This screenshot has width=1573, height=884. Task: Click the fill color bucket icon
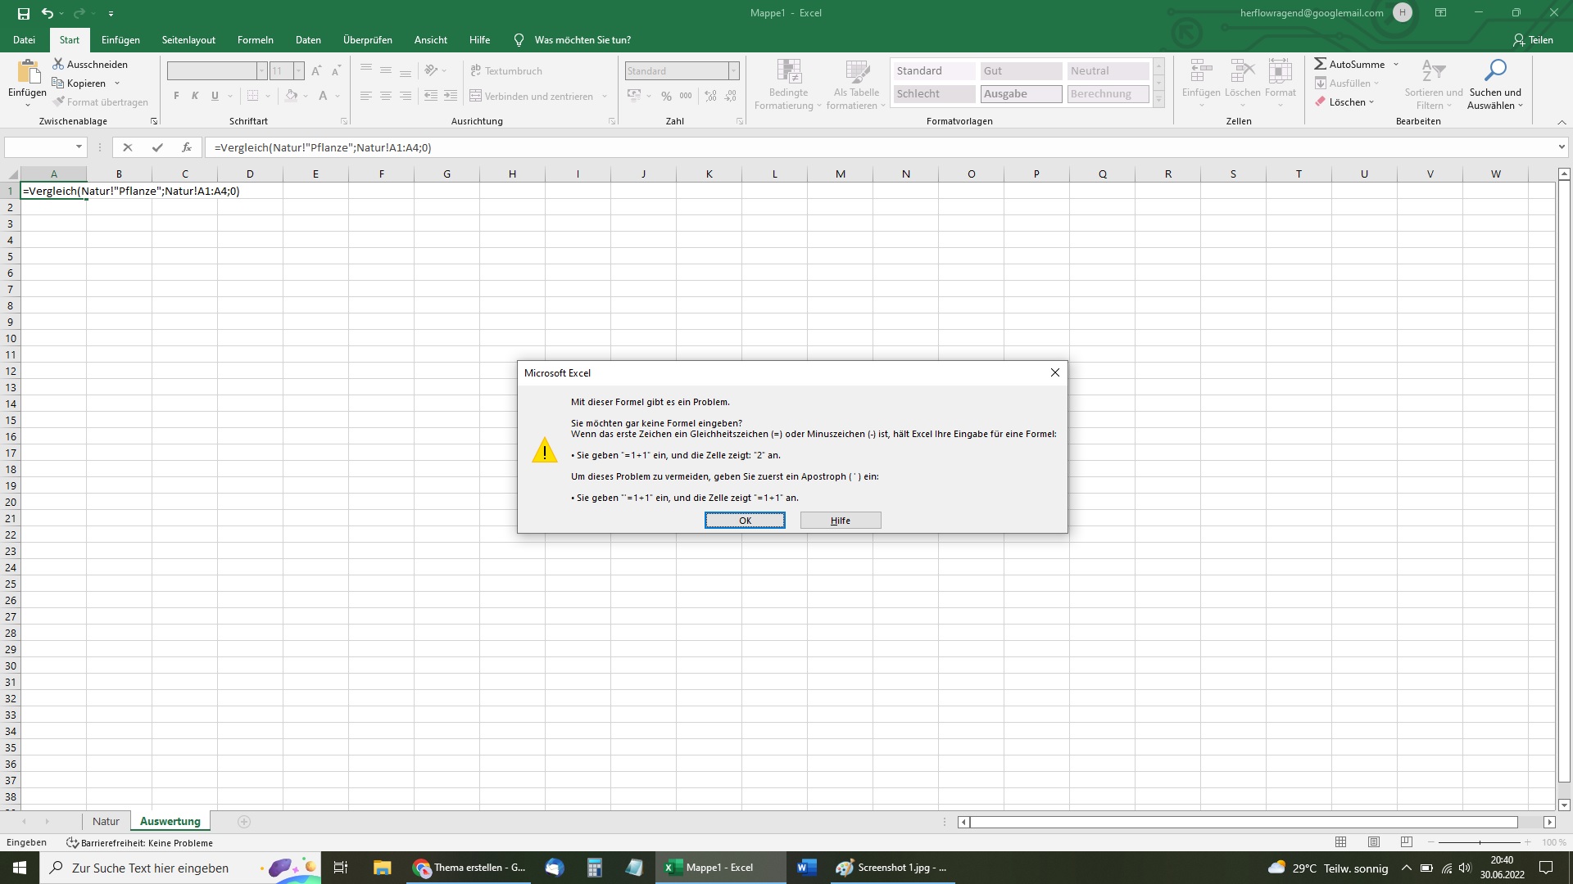click(292, 96)
